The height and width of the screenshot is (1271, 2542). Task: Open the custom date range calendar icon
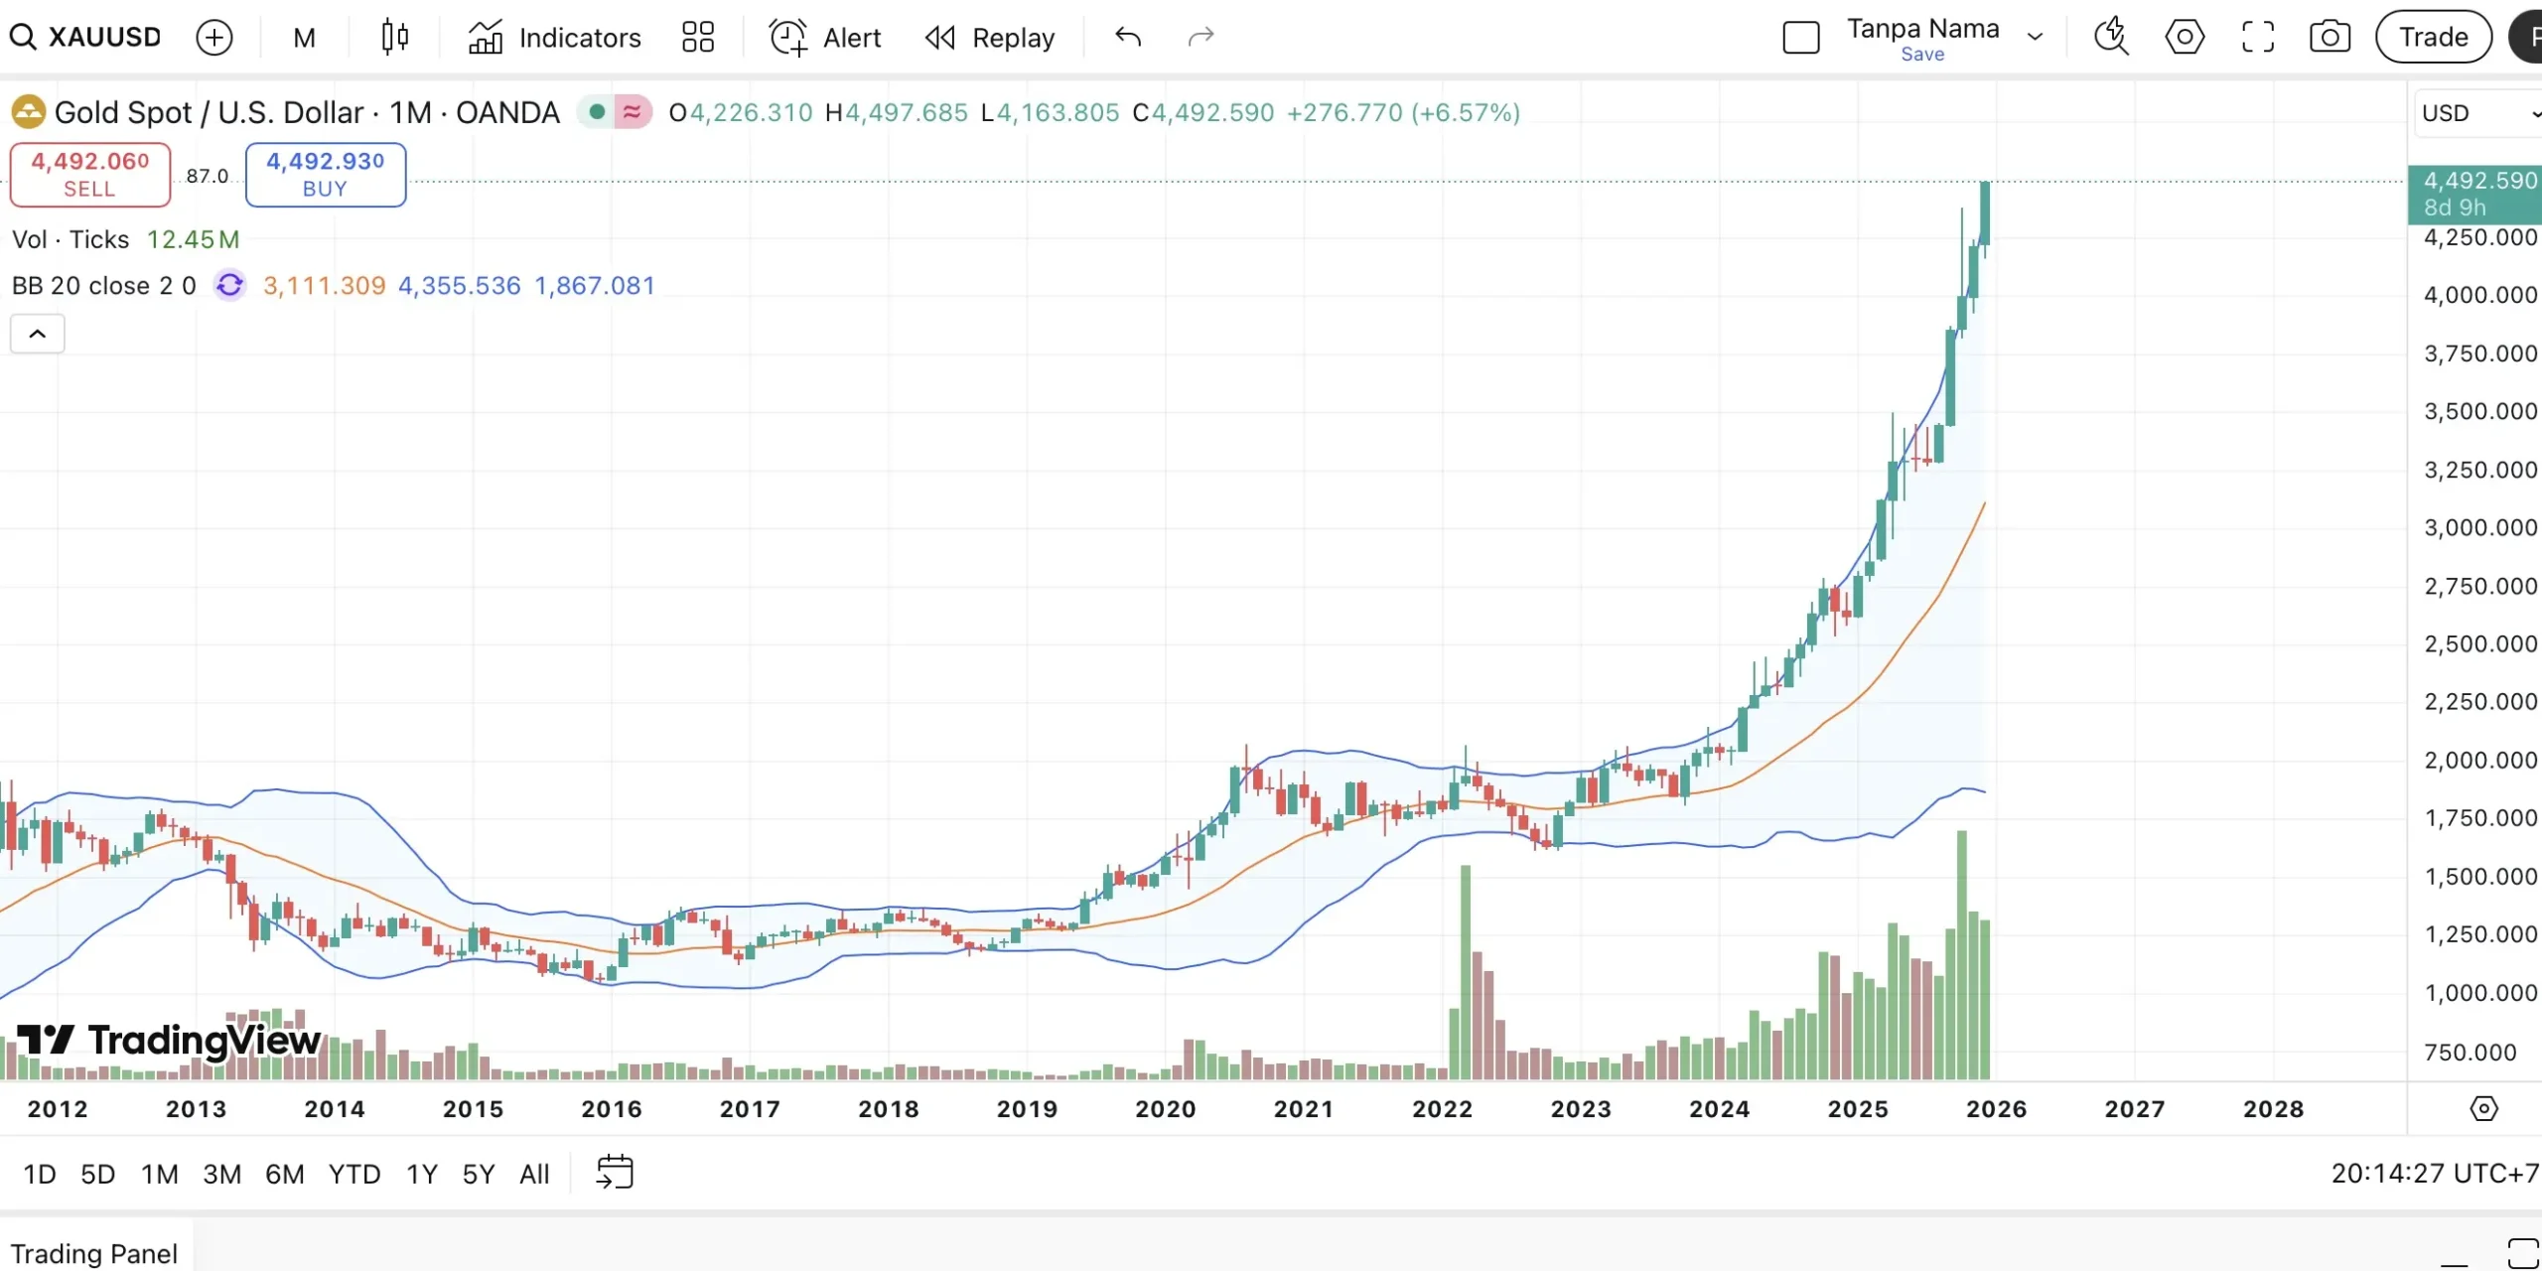point(617,1173)
